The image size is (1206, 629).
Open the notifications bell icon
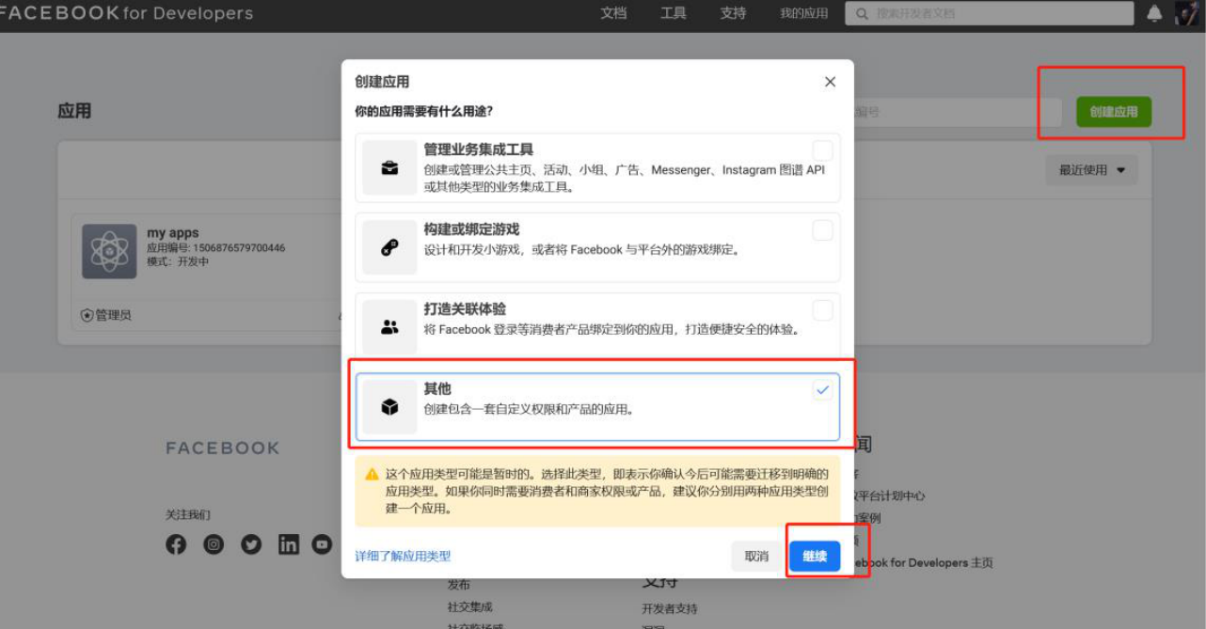point(1154,13)
